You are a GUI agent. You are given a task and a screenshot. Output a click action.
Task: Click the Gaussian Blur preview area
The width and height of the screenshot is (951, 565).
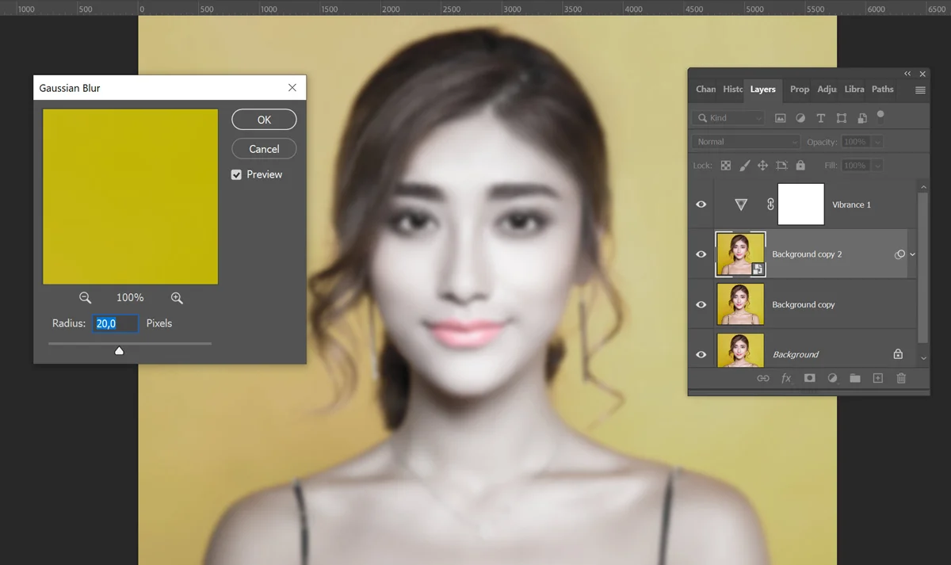[x=130, y=197]
